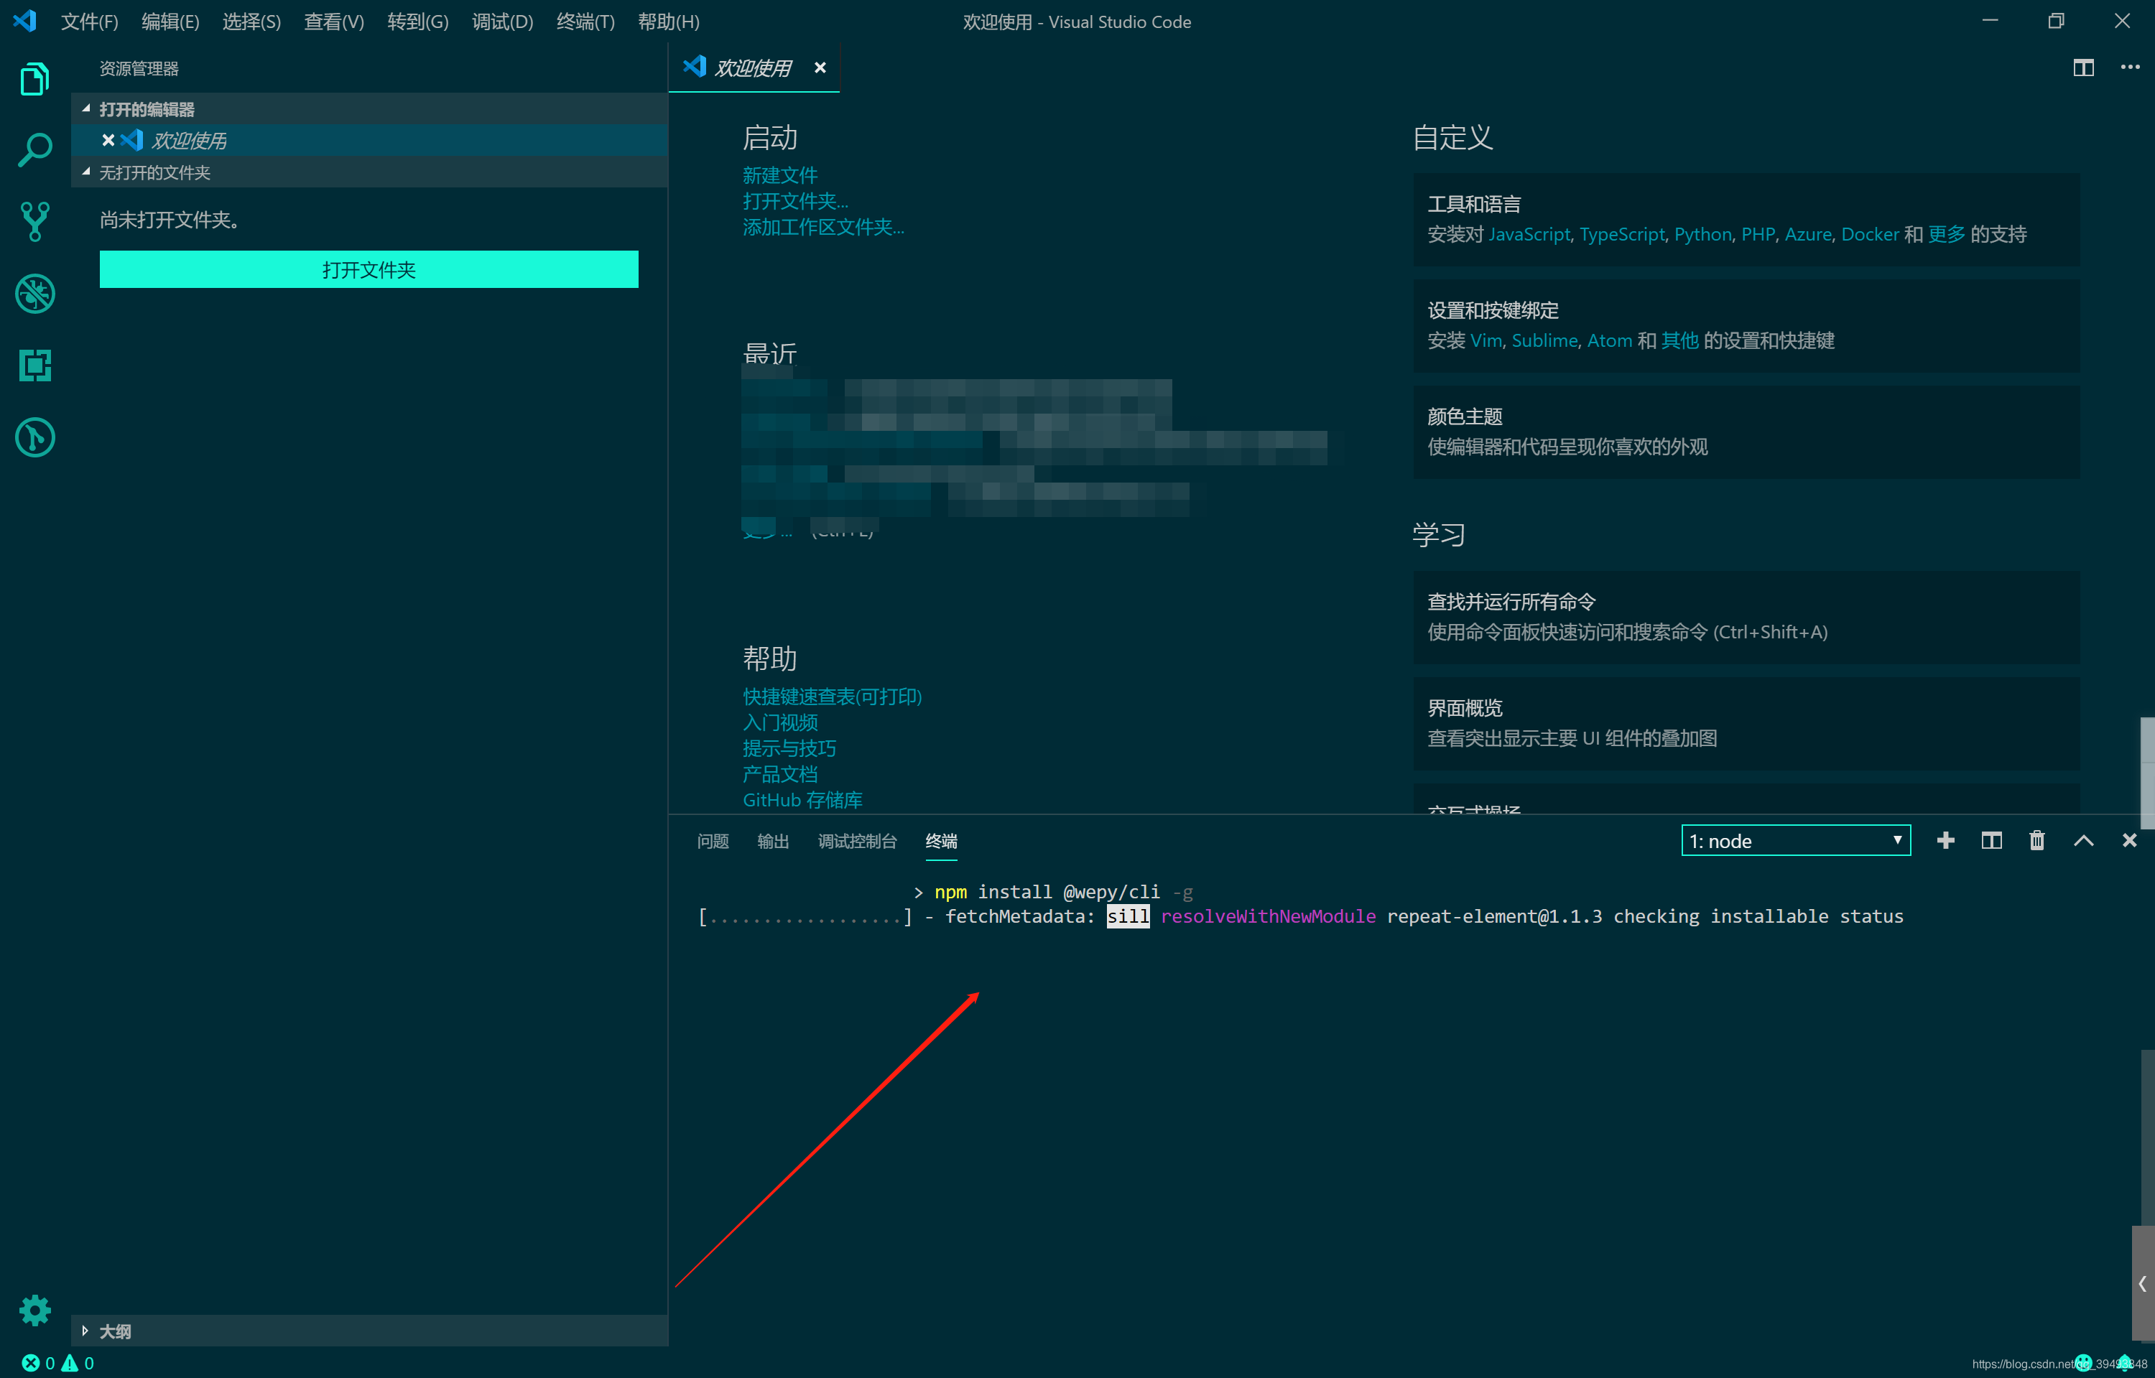Split the terminal panel
This screenshot has width=2155, height=1378.
pos(1991,841)
